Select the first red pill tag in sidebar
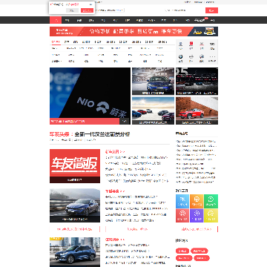 pos(182,251)
